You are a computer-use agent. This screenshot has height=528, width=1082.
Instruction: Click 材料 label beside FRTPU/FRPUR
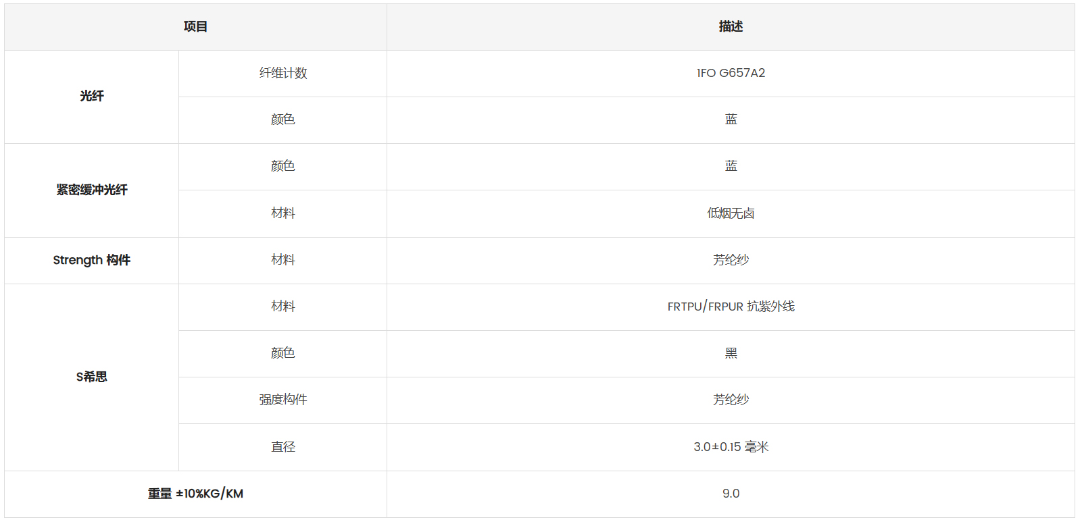click(x=283, y=307)
